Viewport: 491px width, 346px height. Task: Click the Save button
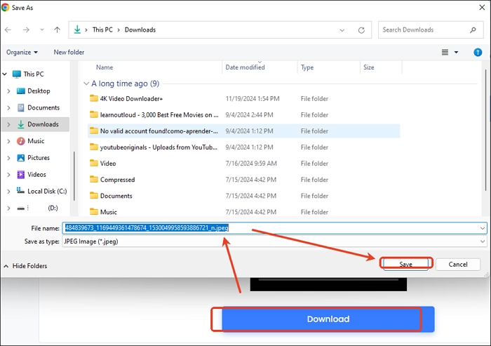tap(405, 264)
